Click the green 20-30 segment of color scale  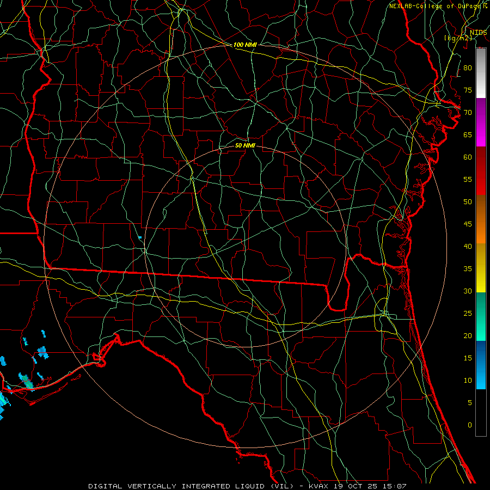tap(481, 316)
